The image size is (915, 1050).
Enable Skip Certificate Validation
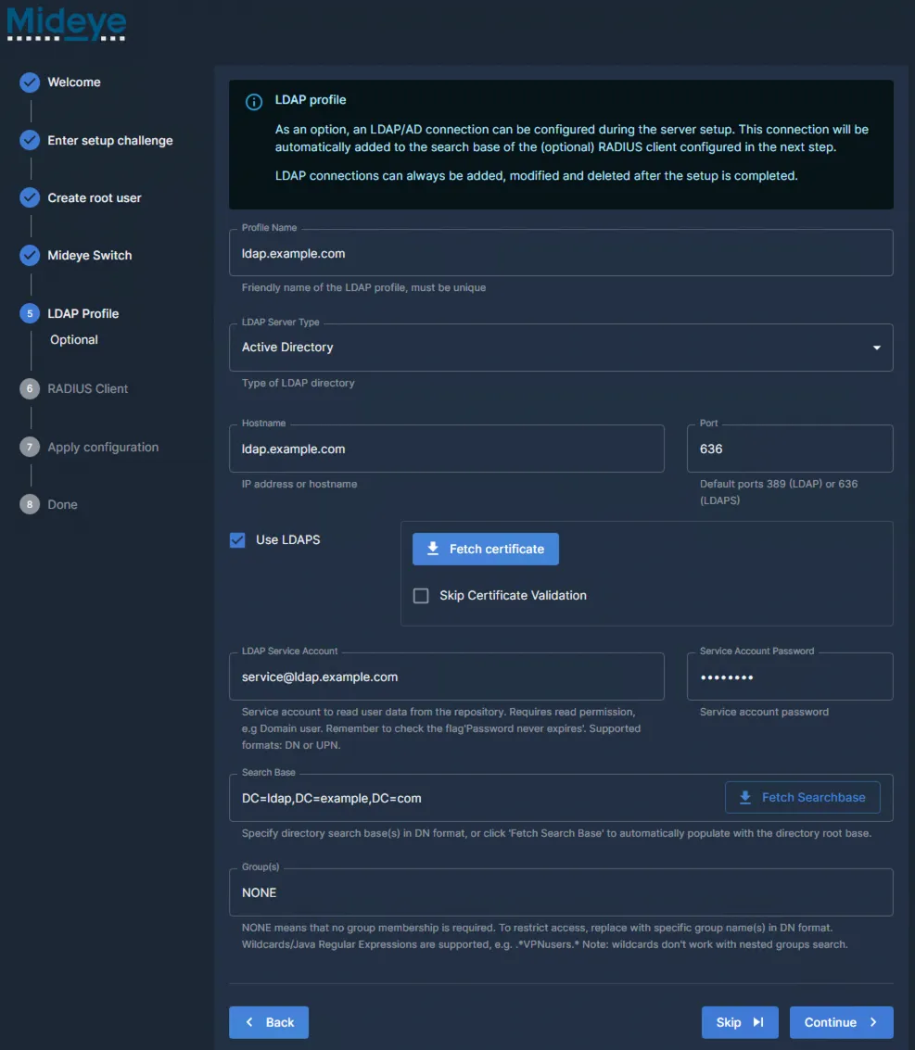421,595
